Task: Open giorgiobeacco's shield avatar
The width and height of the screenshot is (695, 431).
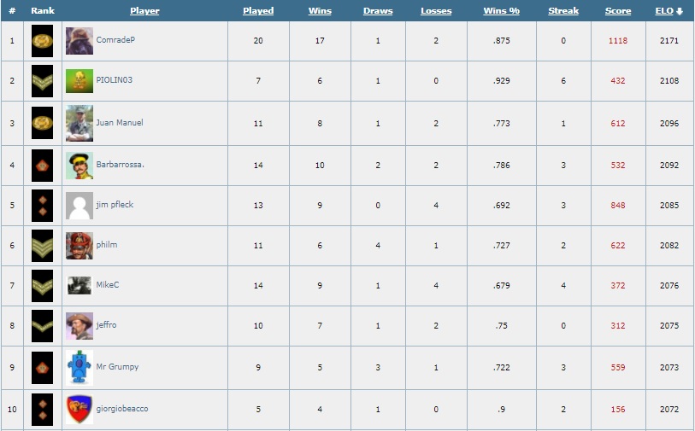Action: [80, 410]
